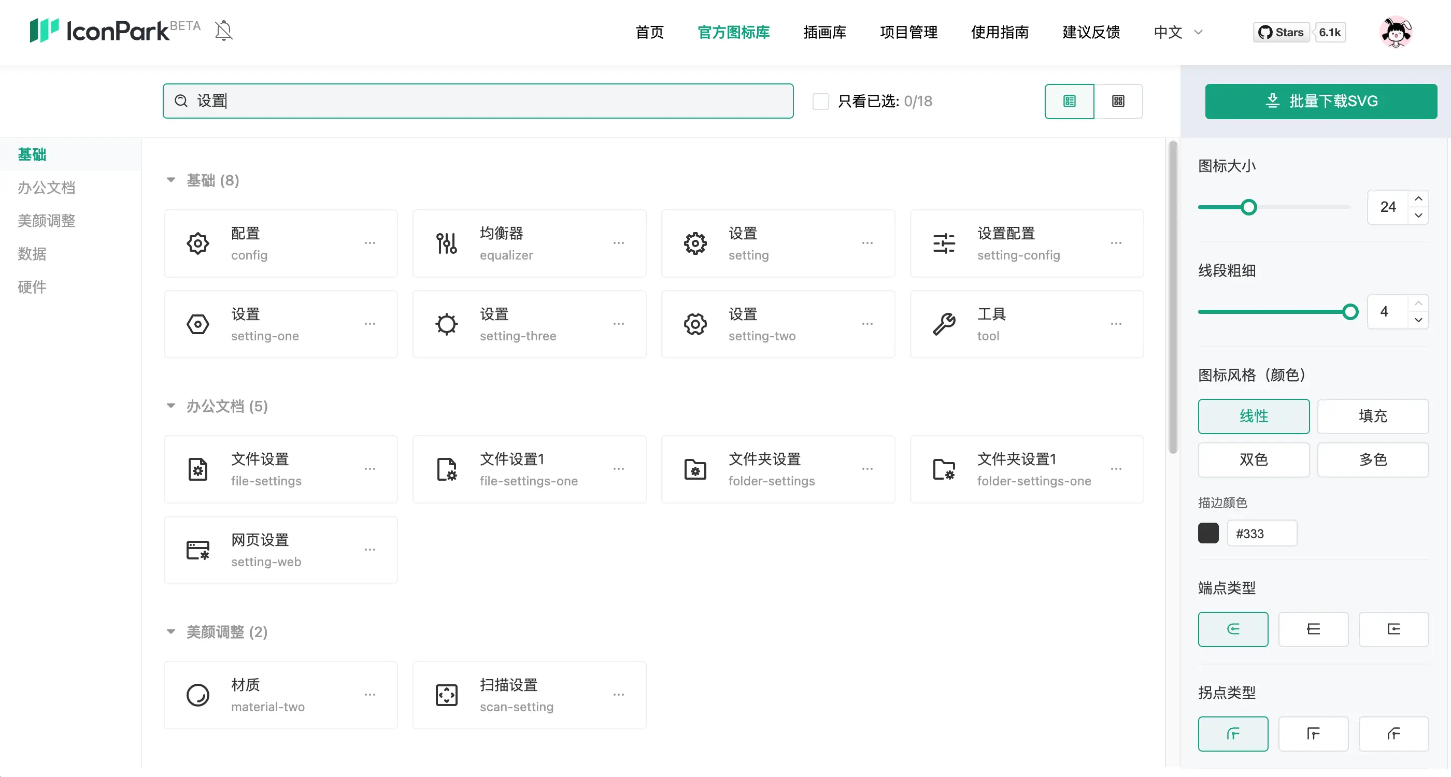Choose the 多色 icon style
1451x777 pixels.
point(1372,459)
